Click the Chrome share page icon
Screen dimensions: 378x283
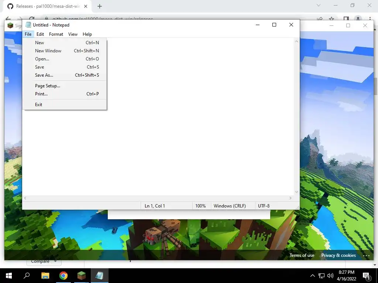(x=320, y=18)
